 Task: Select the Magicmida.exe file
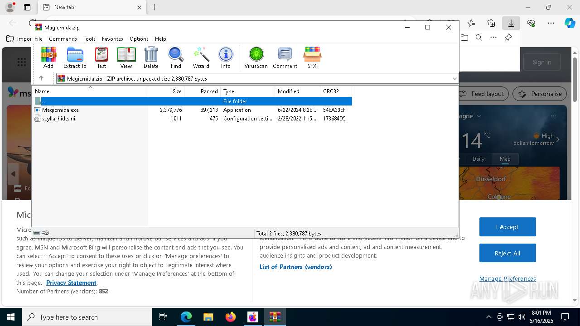60,110
